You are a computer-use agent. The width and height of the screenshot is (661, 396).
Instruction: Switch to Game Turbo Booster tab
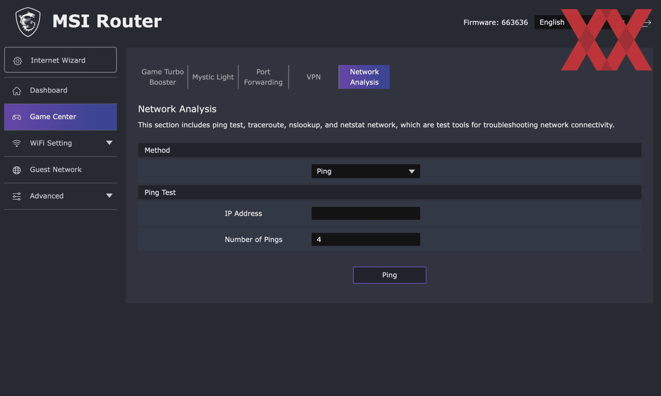point(162,77)
